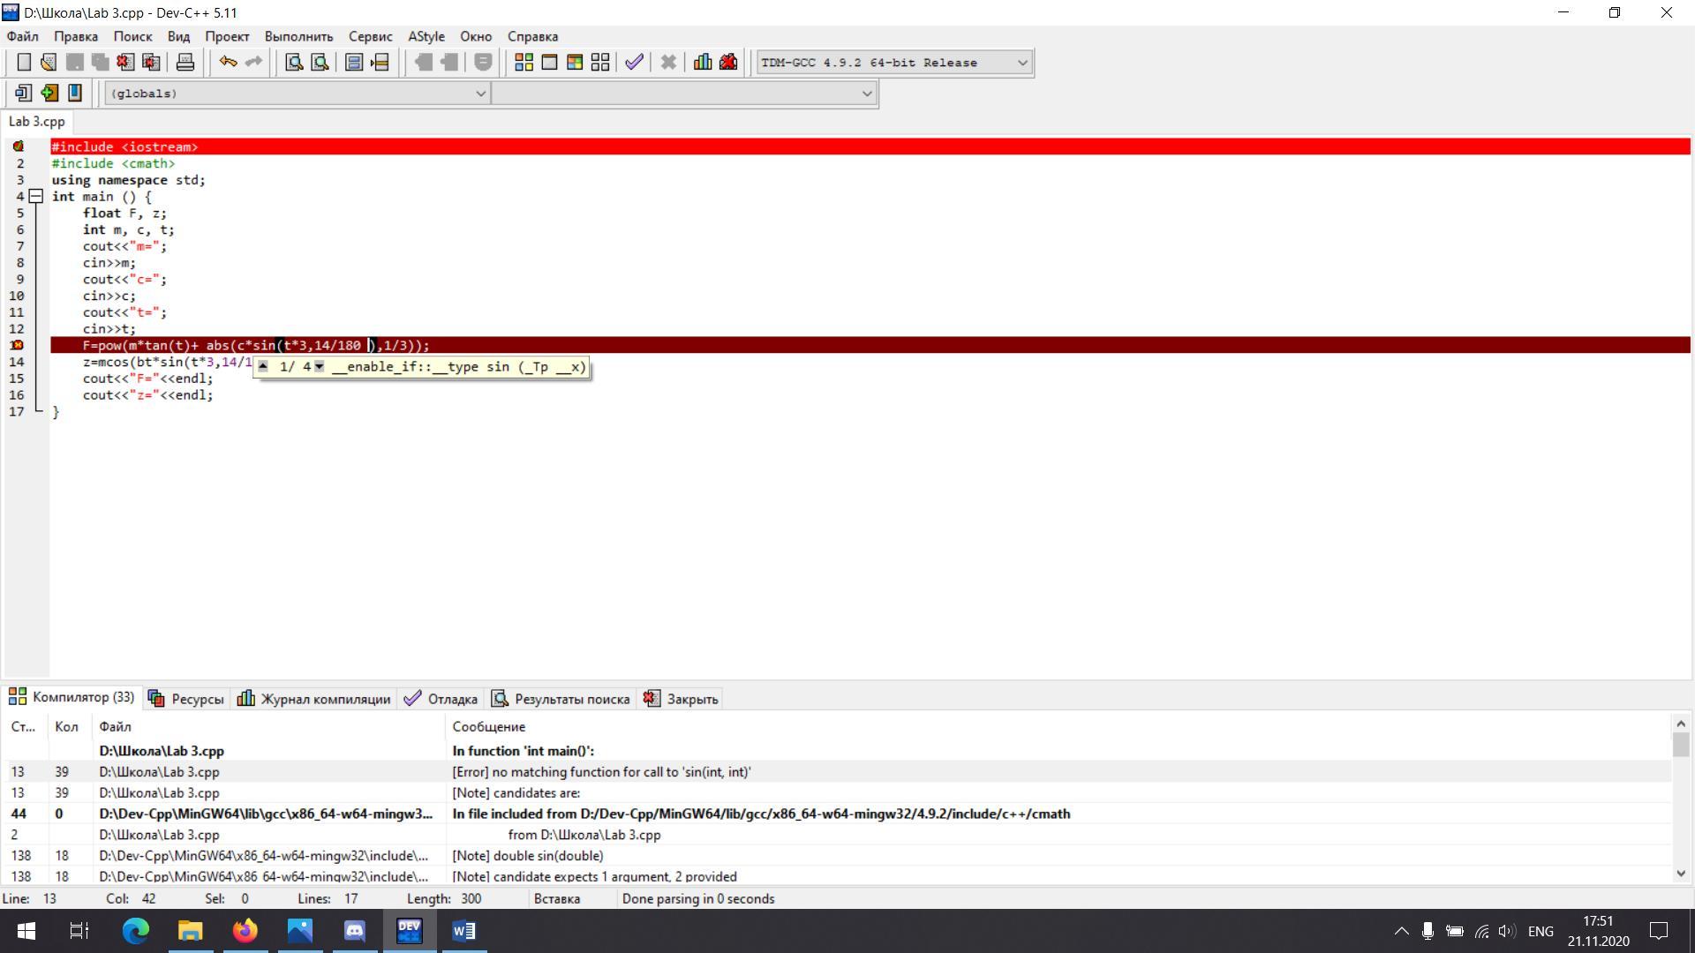The height and width of the screenshot is (953, 1695).
Task: Click the Compile icon in toolbar
Action: coord(524,63)
